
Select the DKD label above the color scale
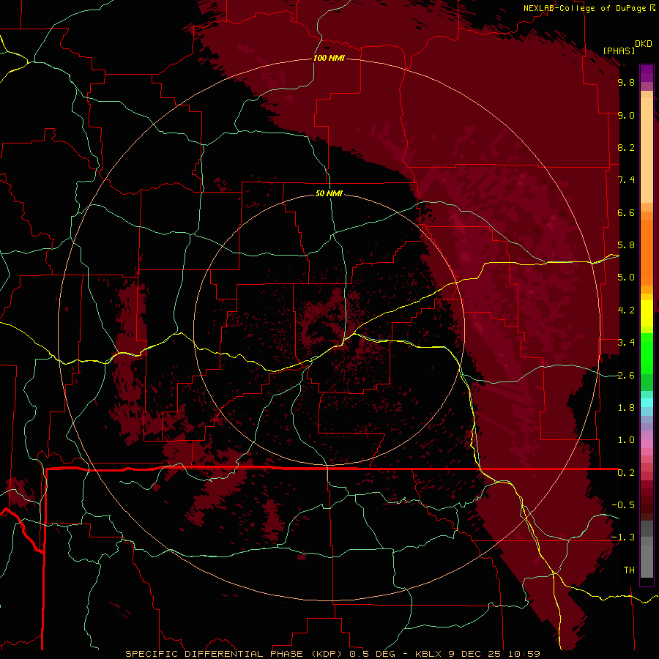click(644, 44)
